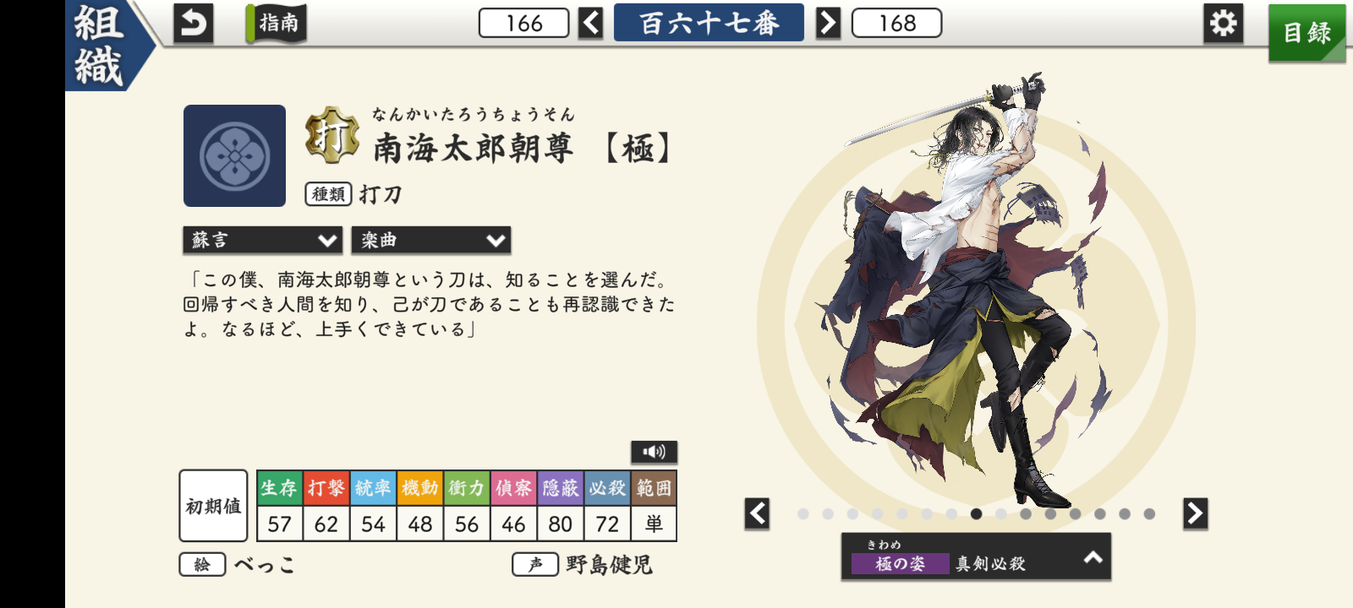This screenshot has width=1353, height=608.
Task: Open the 目録 catalog button
Action: coord(1307,33)
